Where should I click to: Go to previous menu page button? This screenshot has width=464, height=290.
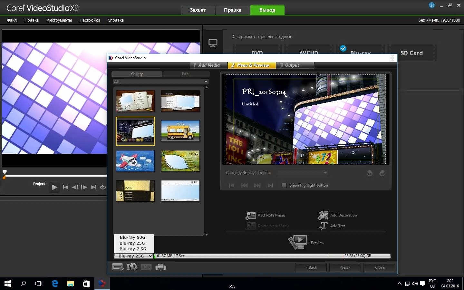(244, 185)
